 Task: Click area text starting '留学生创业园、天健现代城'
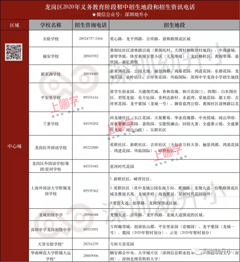click(174, 98)
